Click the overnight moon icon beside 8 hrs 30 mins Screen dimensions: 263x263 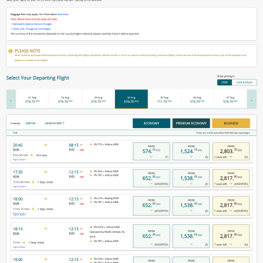click(x=32, y=155)
